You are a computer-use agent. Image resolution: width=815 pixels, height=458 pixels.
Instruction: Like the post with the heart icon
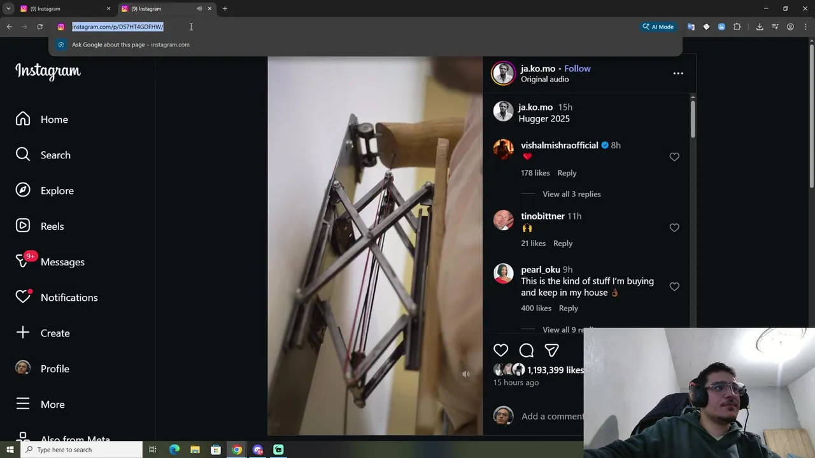pyautogui.click(x=501, y=350)
